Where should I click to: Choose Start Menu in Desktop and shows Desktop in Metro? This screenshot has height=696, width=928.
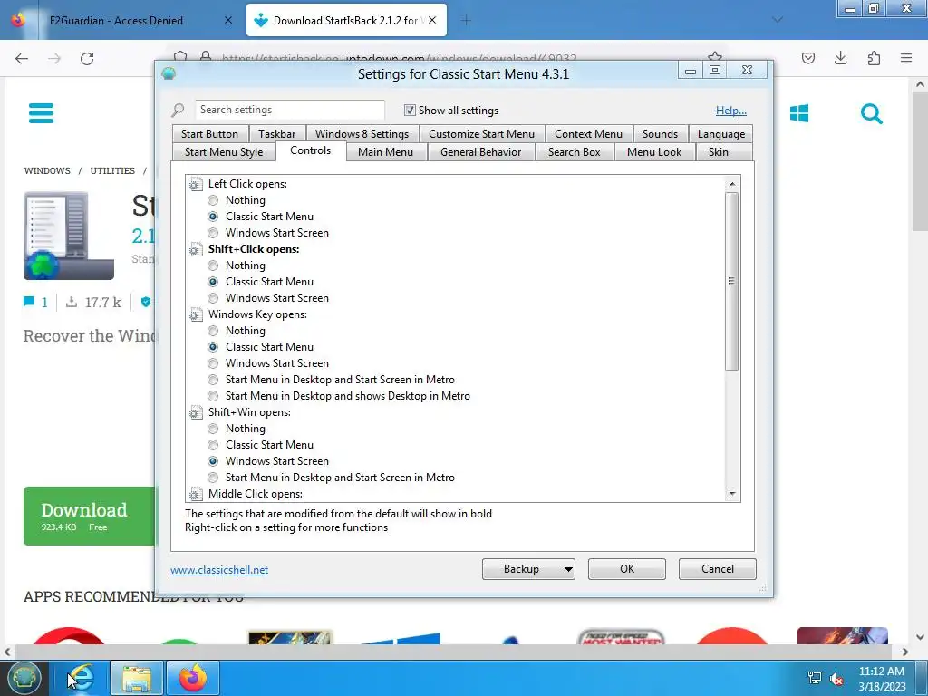coord(213,396)
